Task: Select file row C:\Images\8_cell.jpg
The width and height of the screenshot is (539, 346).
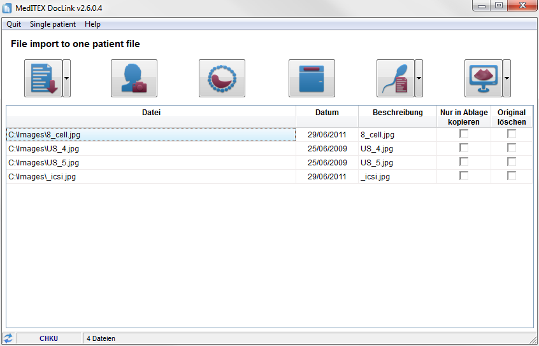Action: click(151, 135)
